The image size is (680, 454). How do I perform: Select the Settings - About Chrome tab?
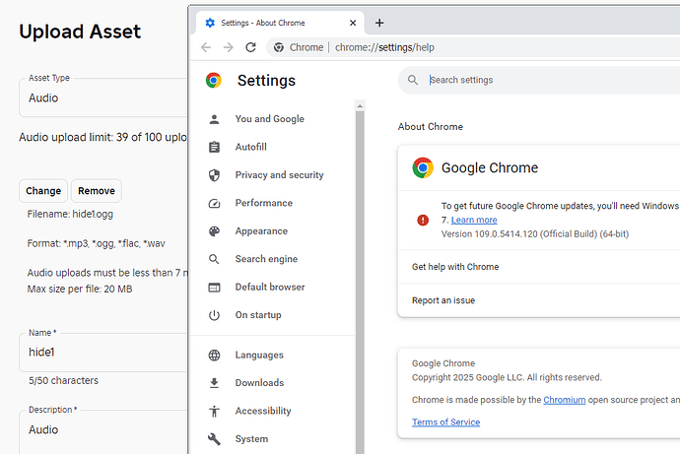coord(280,23)
